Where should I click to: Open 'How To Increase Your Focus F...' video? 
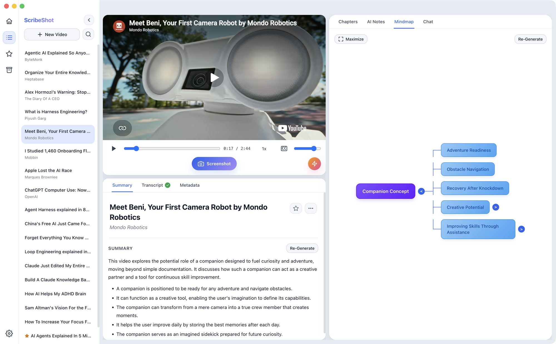[58, 322]
